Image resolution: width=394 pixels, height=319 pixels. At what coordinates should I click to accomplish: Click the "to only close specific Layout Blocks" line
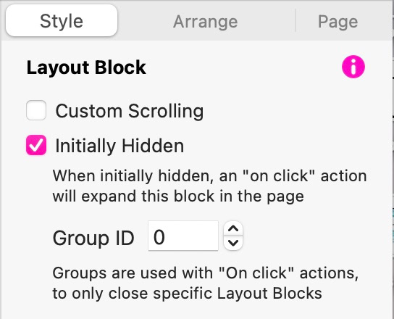(187, 294)
